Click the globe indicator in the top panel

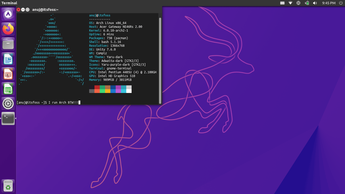[299, 3]
